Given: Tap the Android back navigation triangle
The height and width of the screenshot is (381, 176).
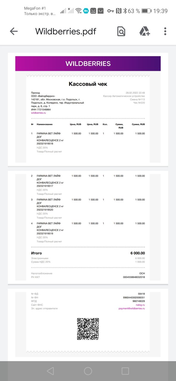Looking at the screenshot, I should tap(50, 371).
